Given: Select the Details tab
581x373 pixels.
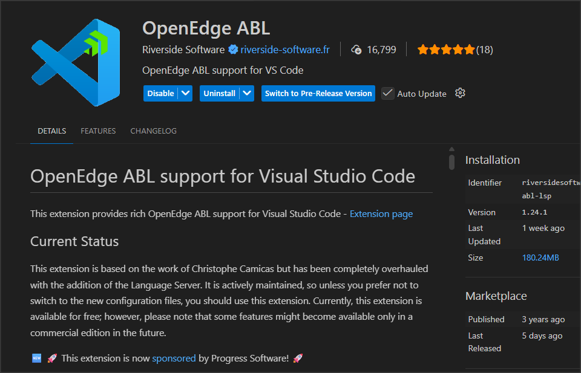Looking at the screenshot, I should [51, 131].
